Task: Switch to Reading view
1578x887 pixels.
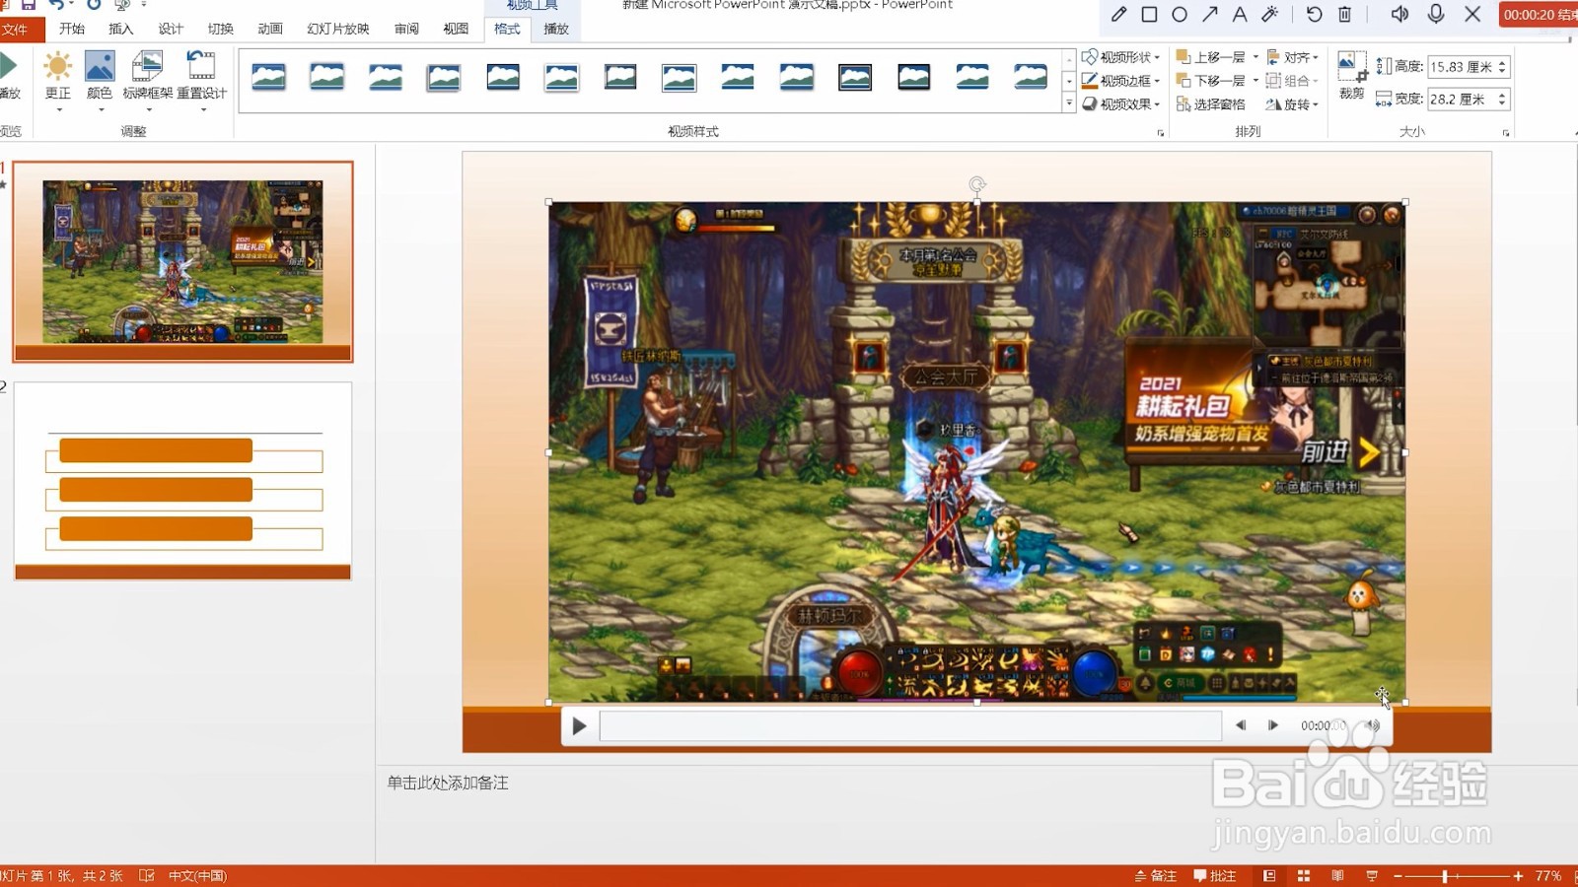Action: coord(1337,876)
